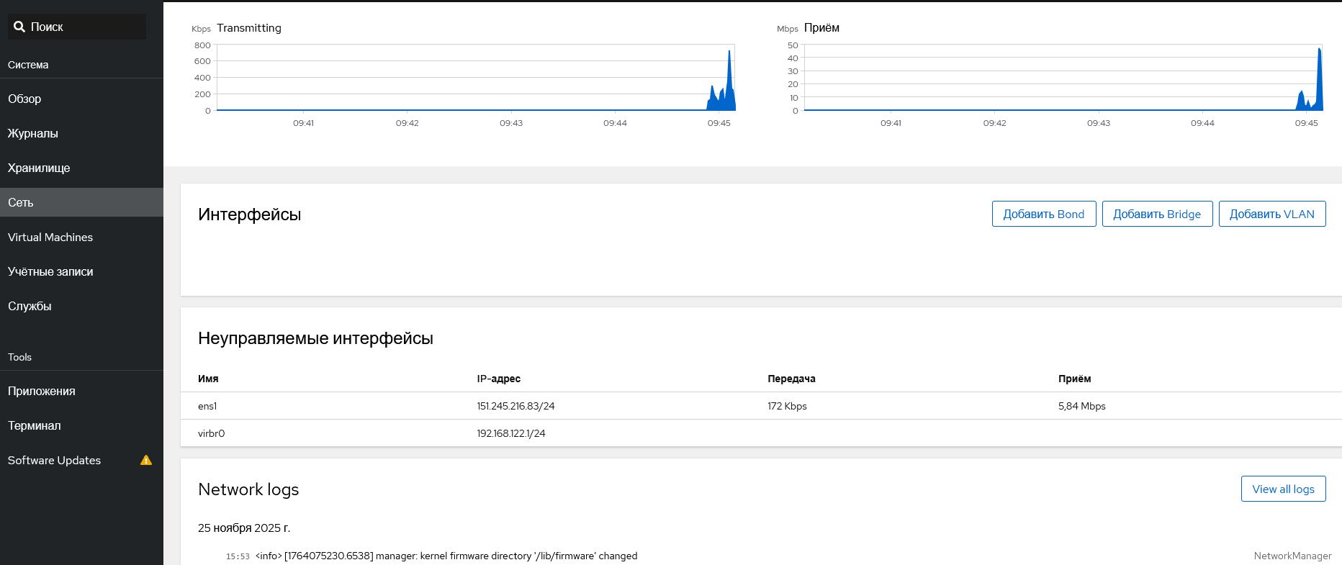Click the search magnifier icon
The image size is (1342, 565).
19,27
